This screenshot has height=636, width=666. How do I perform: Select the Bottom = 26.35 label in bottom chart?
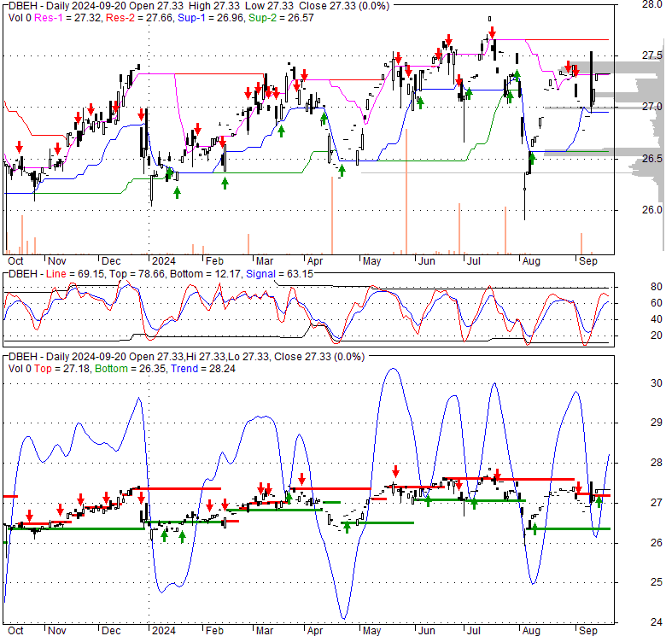131,369
